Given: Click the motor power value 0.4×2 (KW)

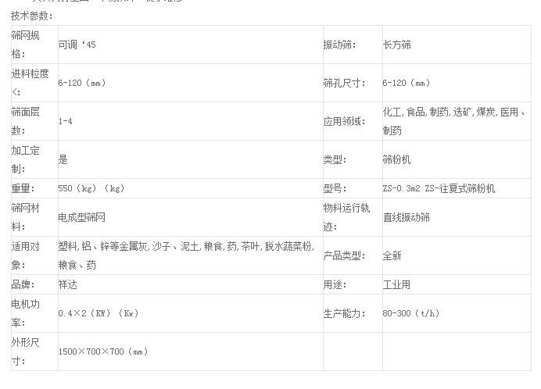Looking at the screenshot, I should [98, 313].
